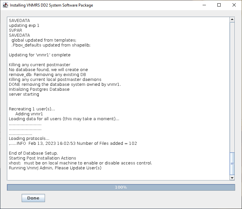Click "No database found, we will create one"

click(x=48, y=70)
